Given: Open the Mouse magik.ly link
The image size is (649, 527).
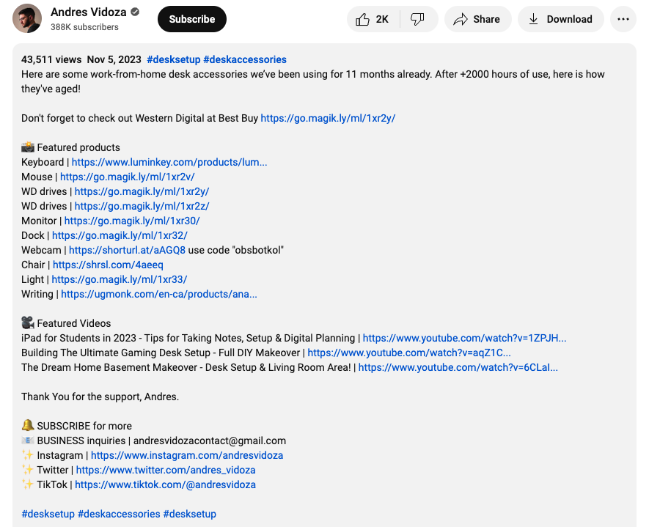Looking at the screenshot, I should click(x=127, y=177).
